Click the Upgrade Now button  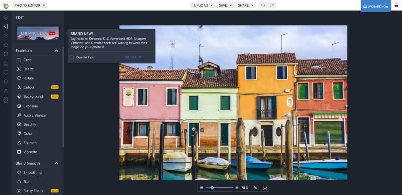pyautogui.click(x=376, y=6)
